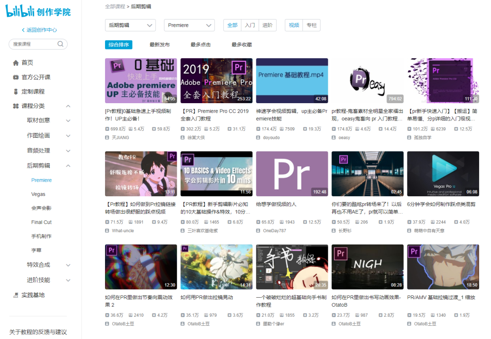Click the 首页 home icon
The image size is (491, 339).
coord(15,63)
